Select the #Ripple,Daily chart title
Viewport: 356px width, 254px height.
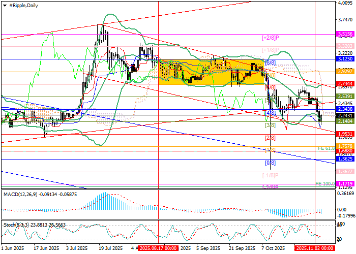click(23, 6)
